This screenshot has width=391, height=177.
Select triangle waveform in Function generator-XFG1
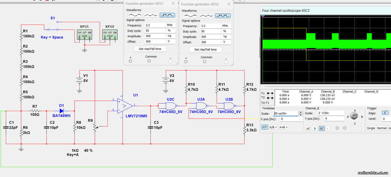[151, 15]
